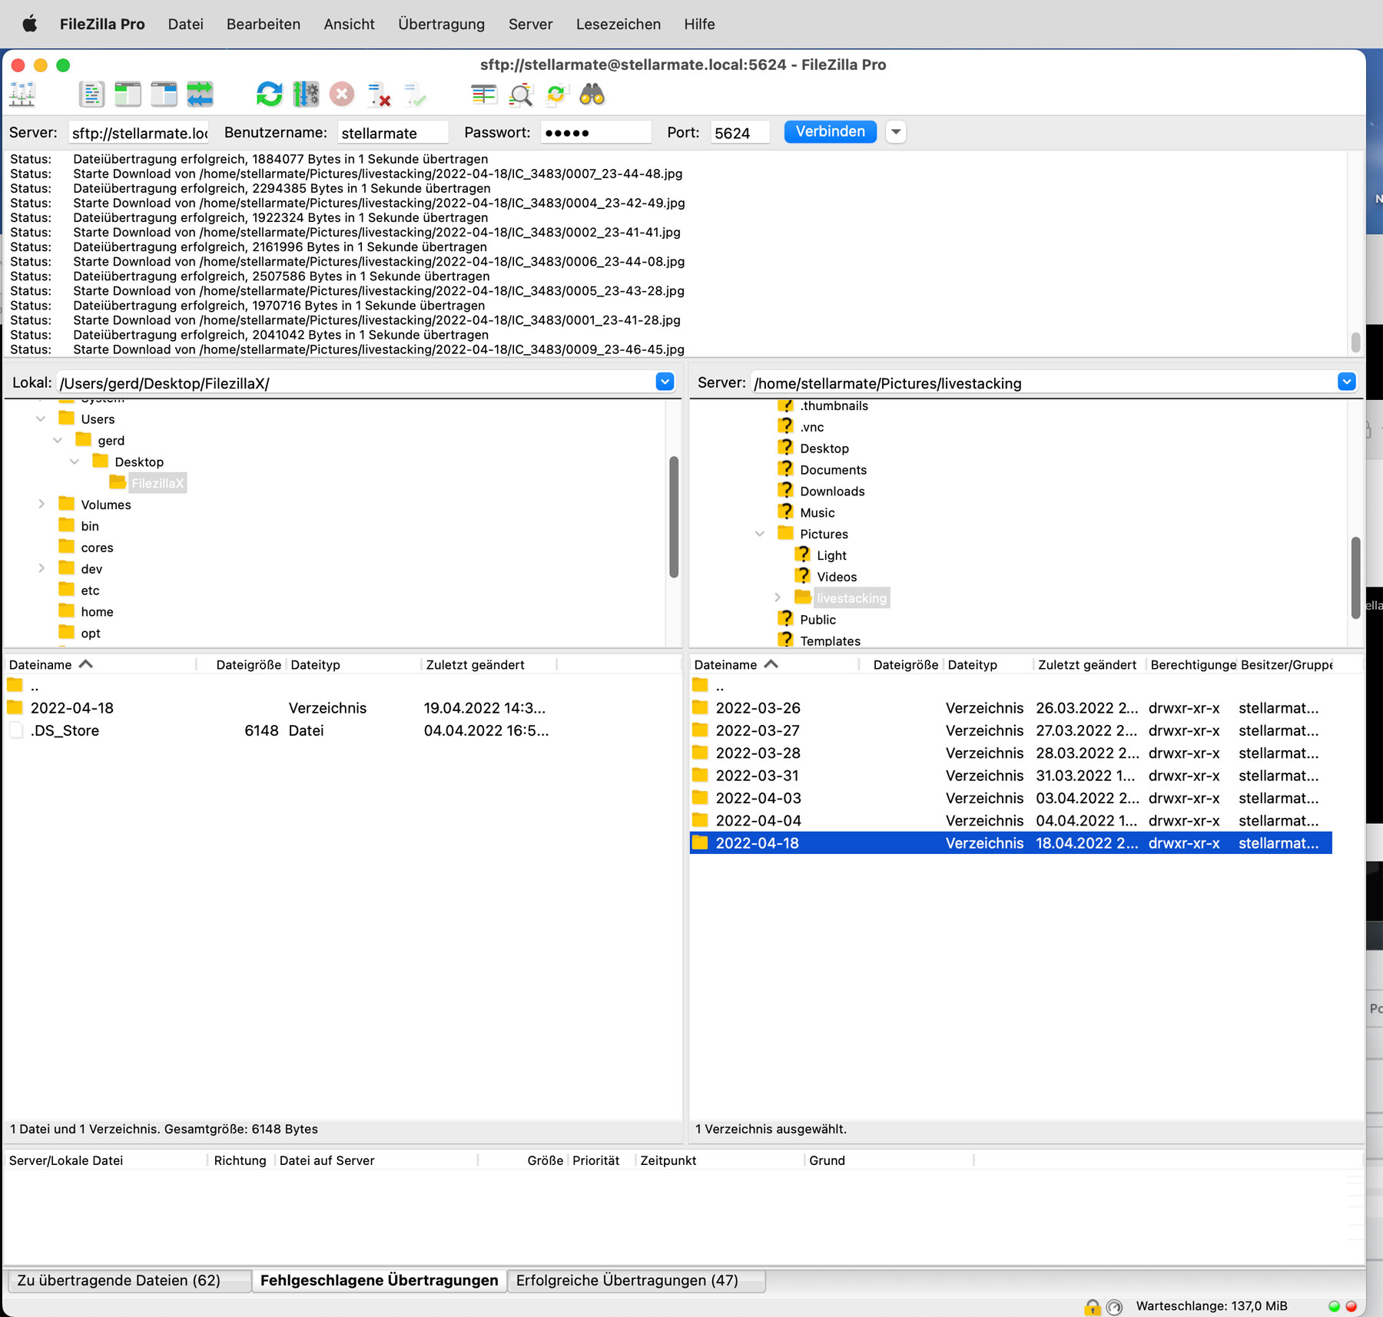The width and height of the screenshot is (1383, 1317).
Task: Open the Apple menu
Action: 30,24
